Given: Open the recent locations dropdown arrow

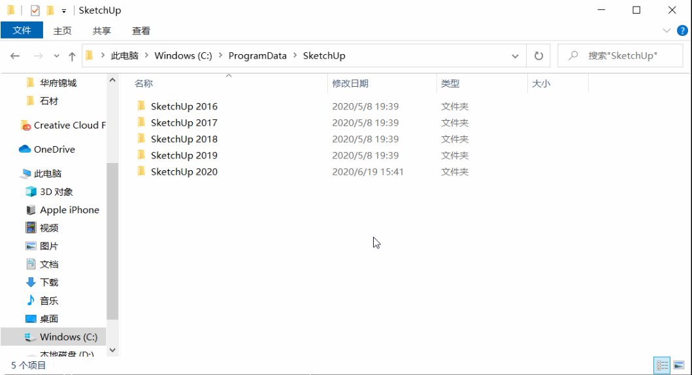Looking at the screenshot, I should coord(56,56).
